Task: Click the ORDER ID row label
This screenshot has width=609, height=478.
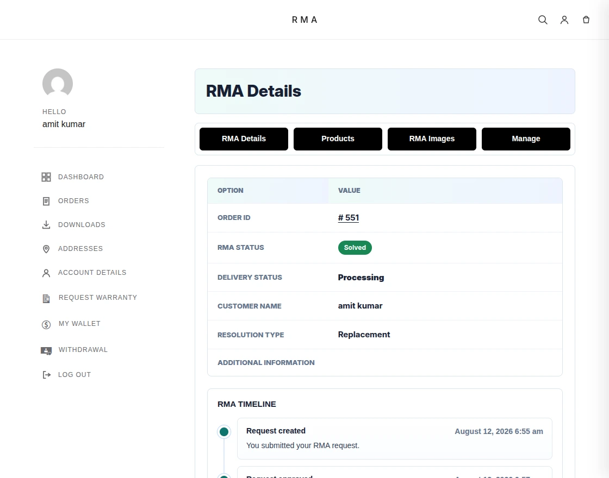Action: 234,218
